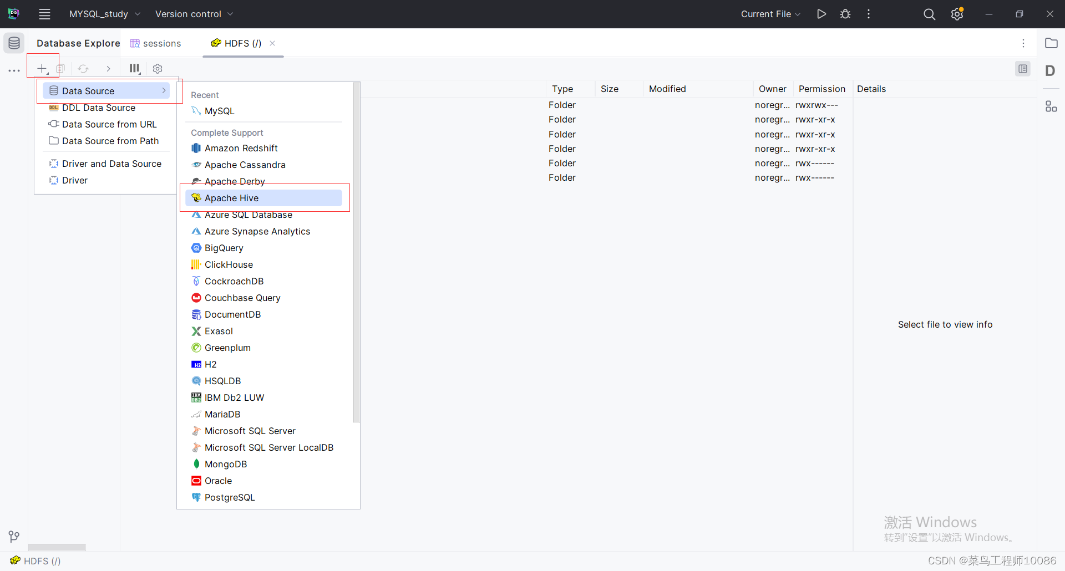Run the current file
The width and height of the screenshot is (1065, 571).
coord(821,14)
